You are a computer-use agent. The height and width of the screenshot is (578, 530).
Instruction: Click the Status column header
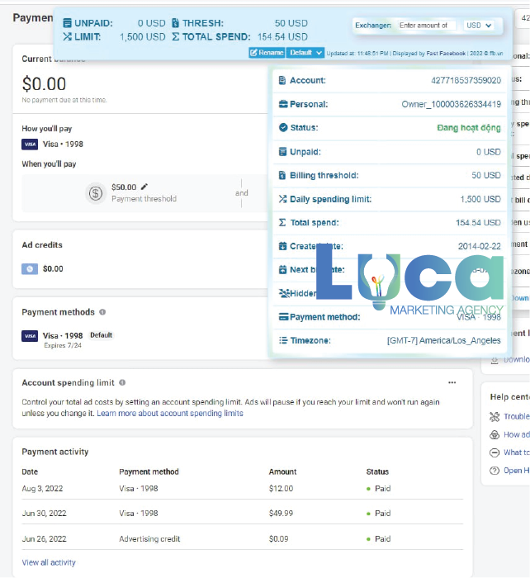[x=377, y=471]
